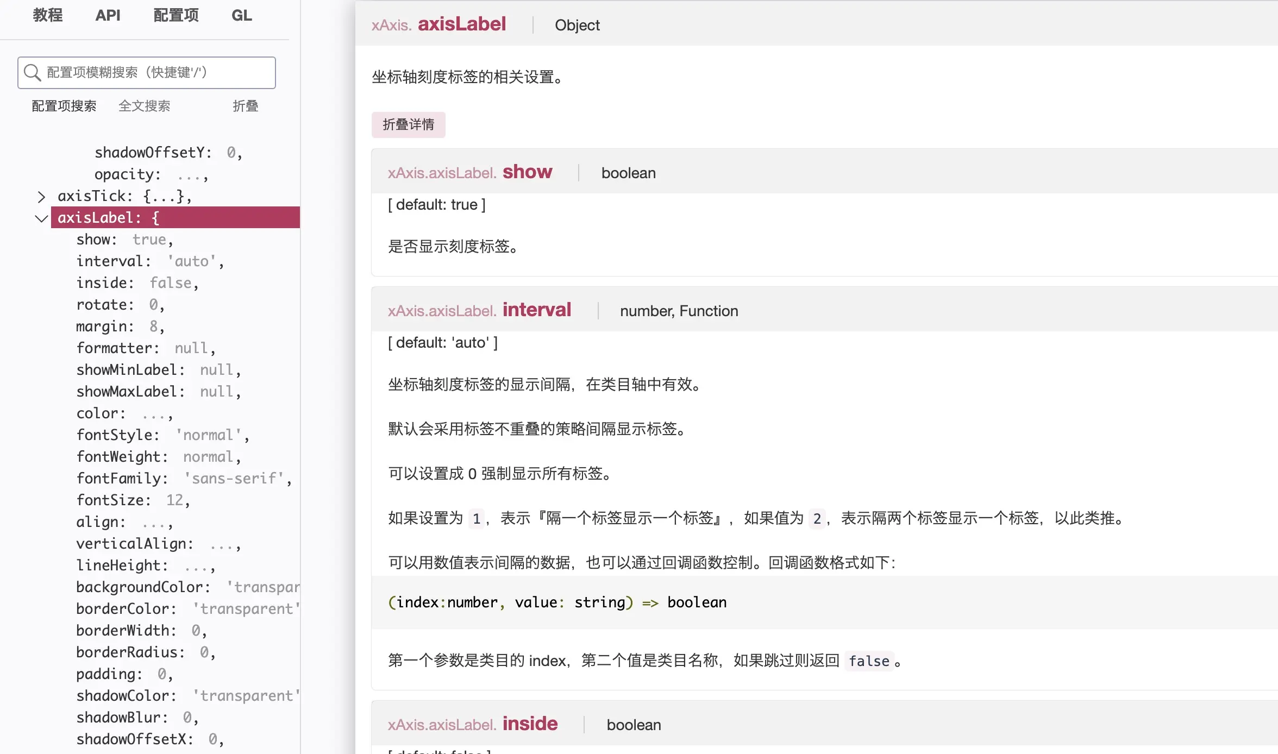
Task: Select the fontFamily option in tree
Action: [x=122, y=479]
